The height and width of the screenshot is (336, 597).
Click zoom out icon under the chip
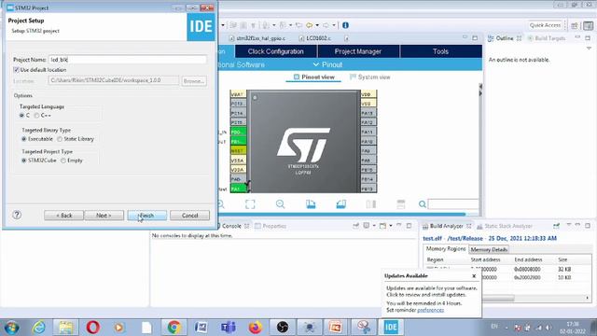click(x=280, y=204)
